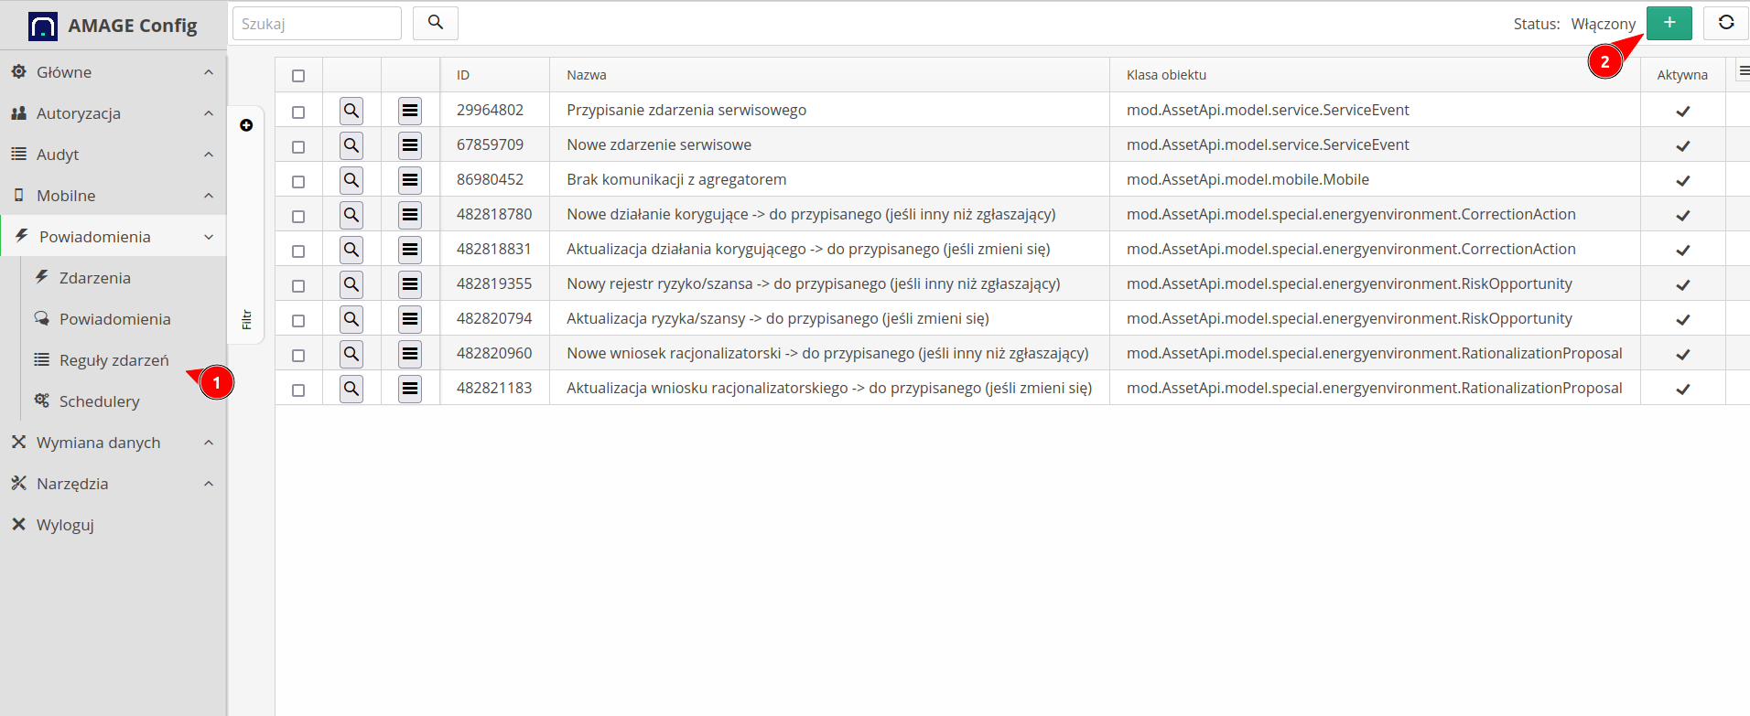The height and width of the screenshot is (716, 1750).
Task: Focus the Szukaj search input field
Action: (317, 24)
